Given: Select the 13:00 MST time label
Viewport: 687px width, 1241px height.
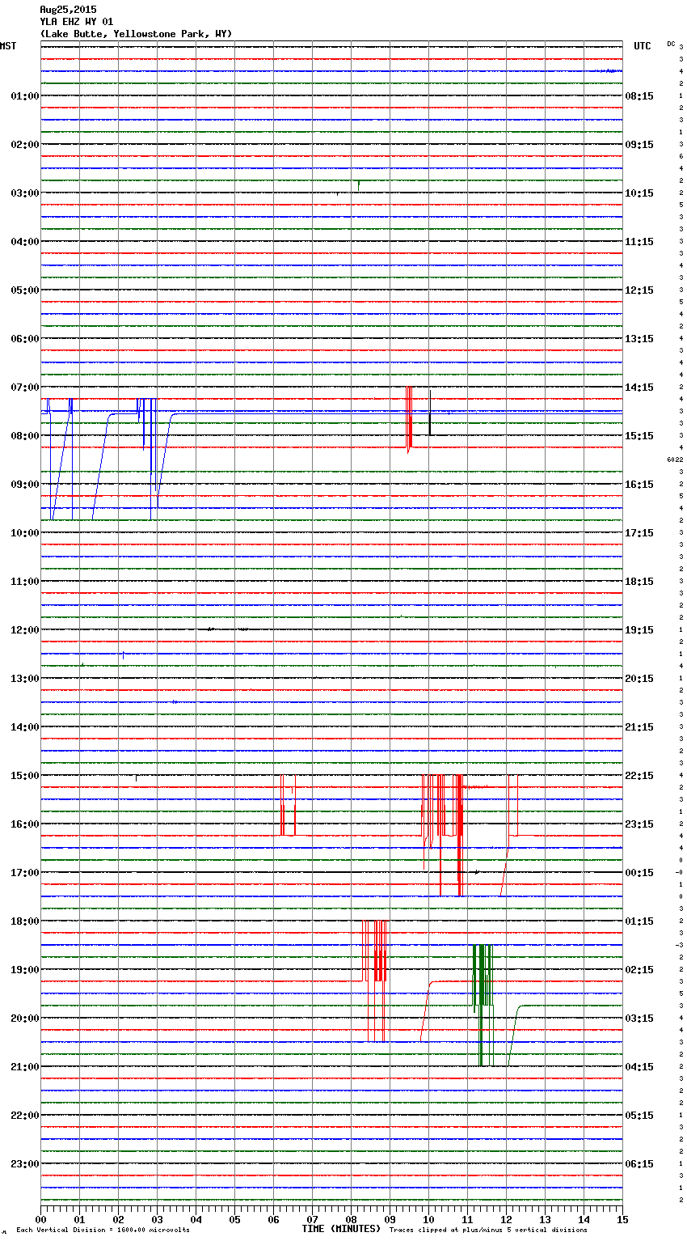Looking at the screenshot, I should coord(24,678).
